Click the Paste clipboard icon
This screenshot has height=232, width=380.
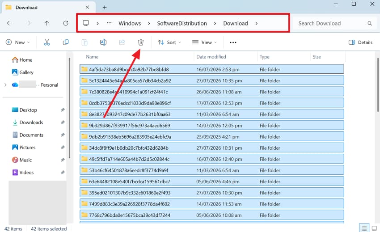[x=84, y=42]
